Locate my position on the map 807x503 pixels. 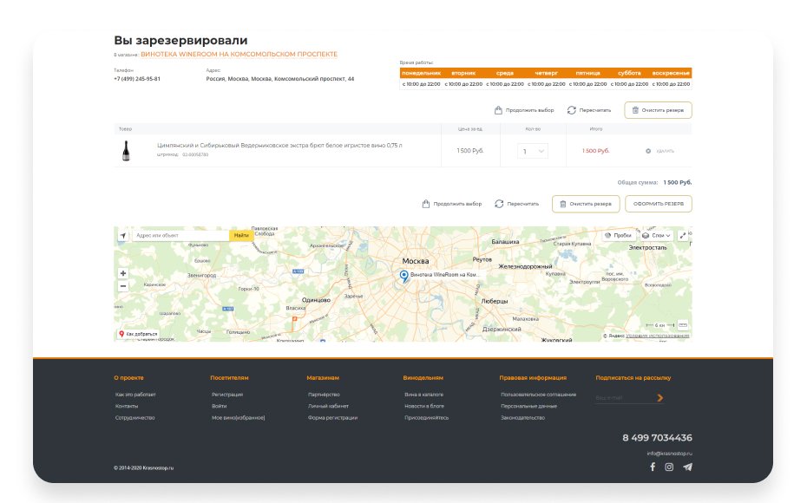click(x=123, y=236)
